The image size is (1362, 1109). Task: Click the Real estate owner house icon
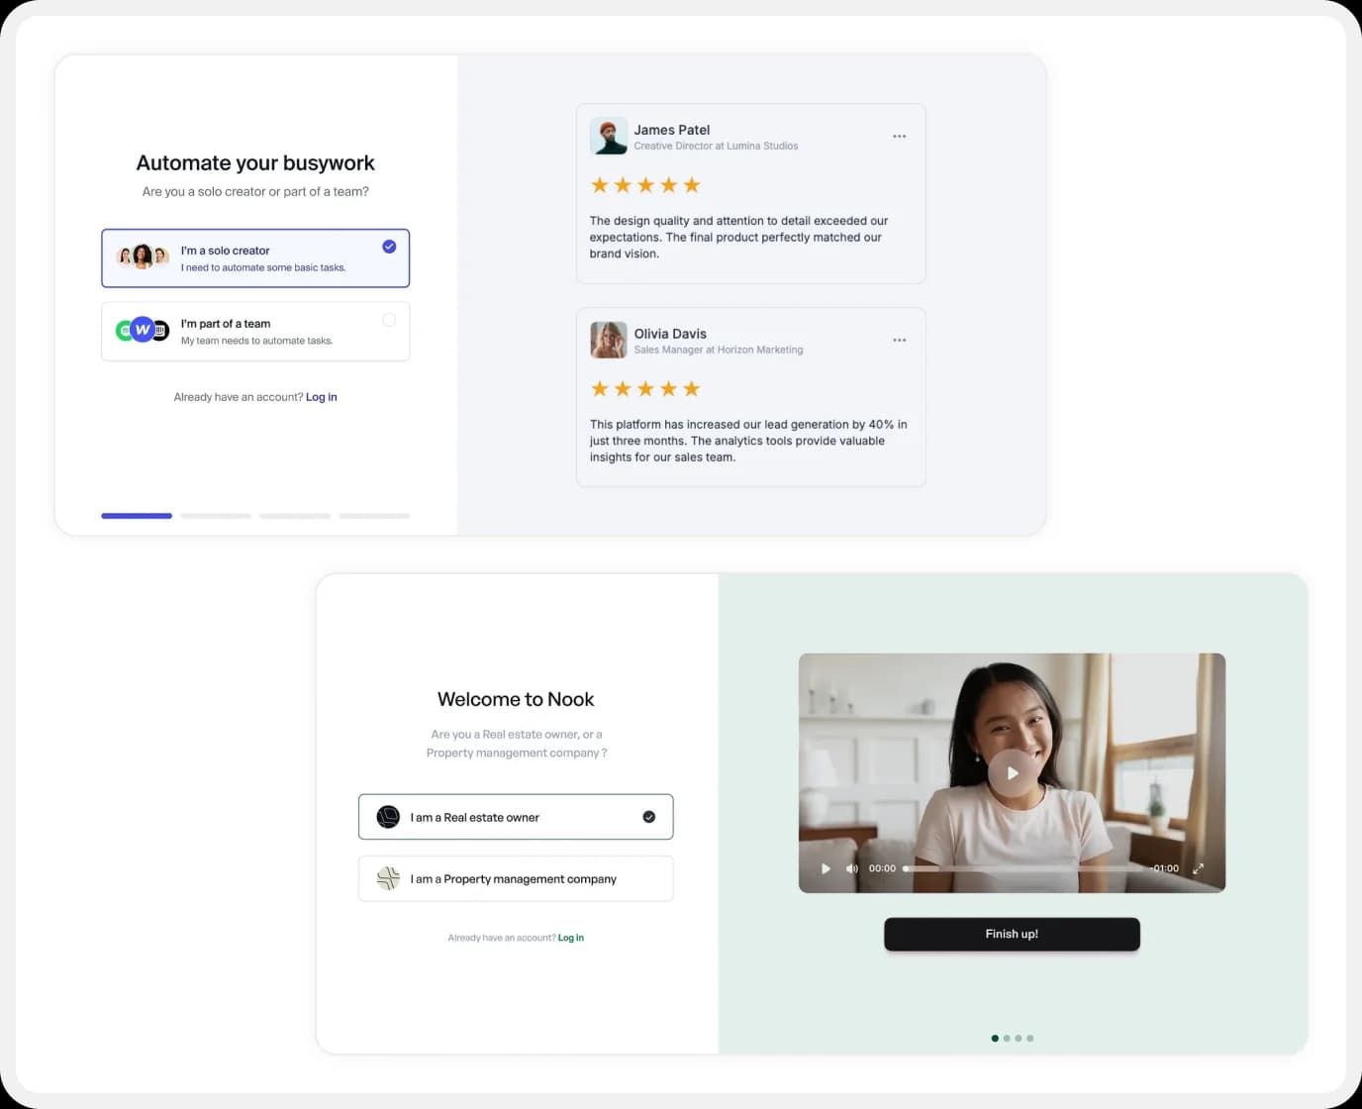click(387, 817)
